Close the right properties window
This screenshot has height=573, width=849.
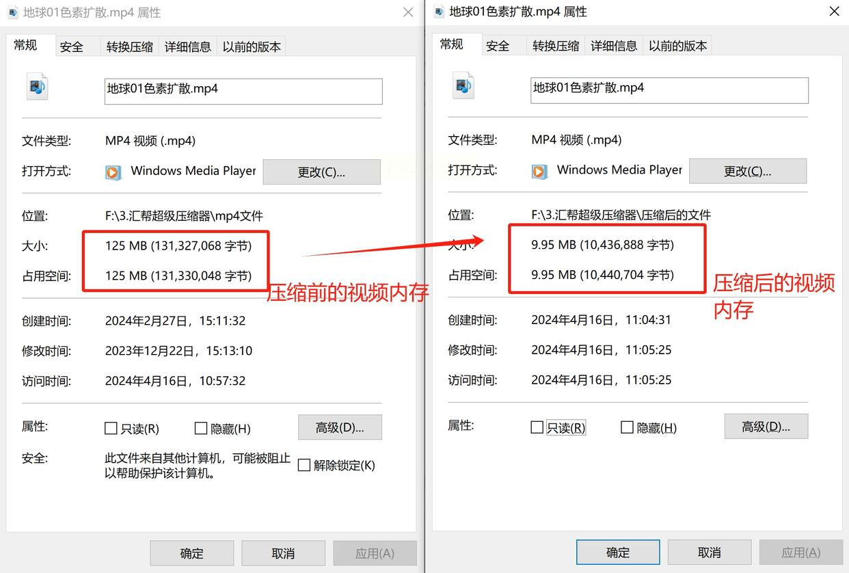pos(834,12)
